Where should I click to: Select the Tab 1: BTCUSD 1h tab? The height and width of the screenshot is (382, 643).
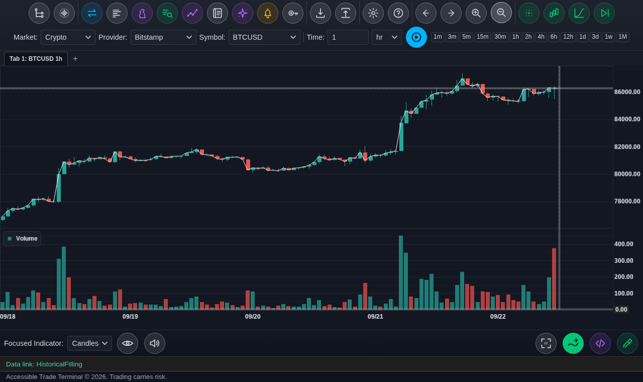pyautogui.click(x=36, y=59)
